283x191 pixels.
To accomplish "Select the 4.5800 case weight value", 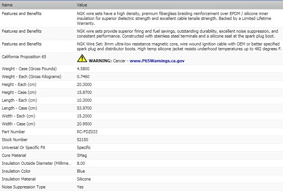I will (x=83, y=69).
